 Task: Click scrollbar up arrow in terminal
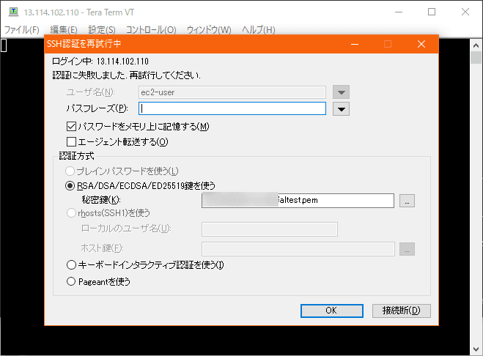click(x=476, y=45)
